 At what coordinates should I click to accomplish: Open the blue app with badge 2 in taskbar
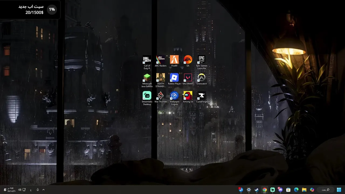point(241,190)
